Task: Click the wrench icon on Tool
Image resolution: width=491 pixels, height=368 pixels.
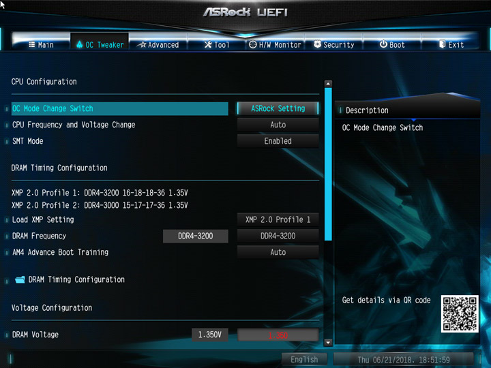Action: point(208,44)
